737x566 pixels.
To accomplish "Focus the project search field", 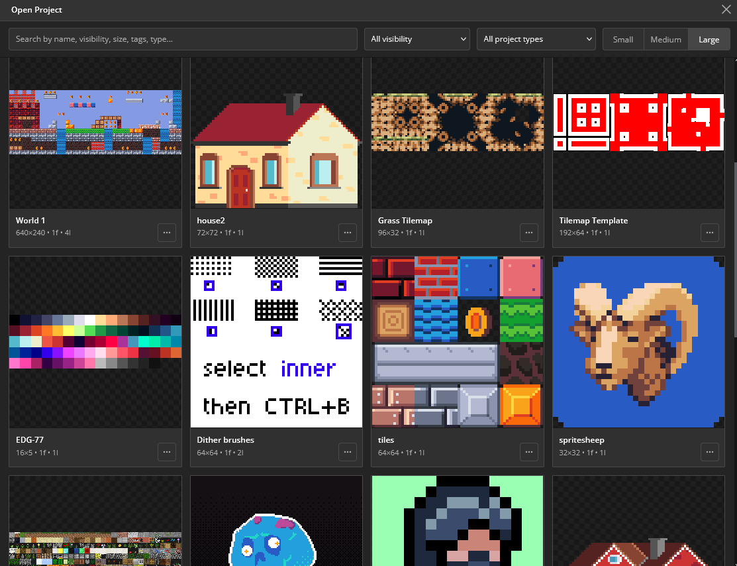I will 183,39.
